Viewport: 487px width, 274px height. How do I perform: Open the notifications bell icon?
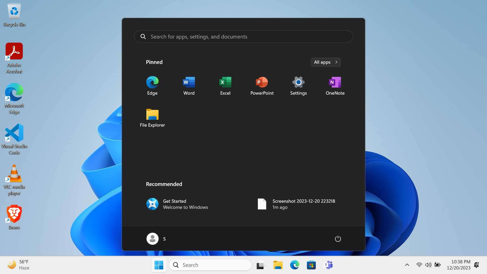pos(477,265)
